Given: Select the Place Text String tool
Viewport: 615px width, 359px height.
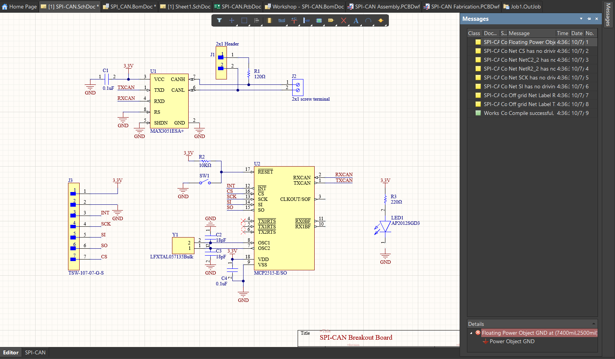Looking at the screenshot, I should [356, 20].
